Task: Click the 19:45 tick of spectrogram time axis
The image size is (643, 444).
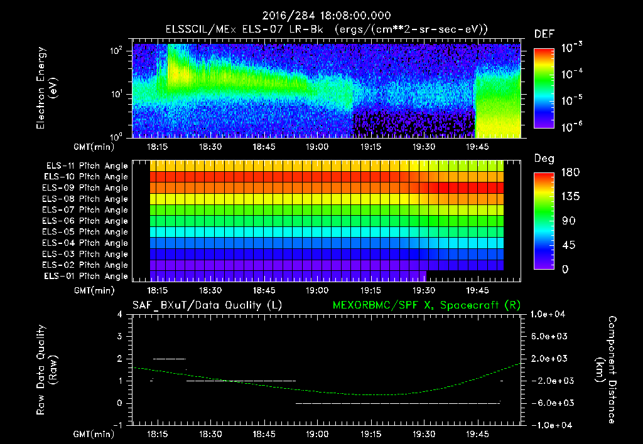Action: pyautogui.click(x=477, y=147)
